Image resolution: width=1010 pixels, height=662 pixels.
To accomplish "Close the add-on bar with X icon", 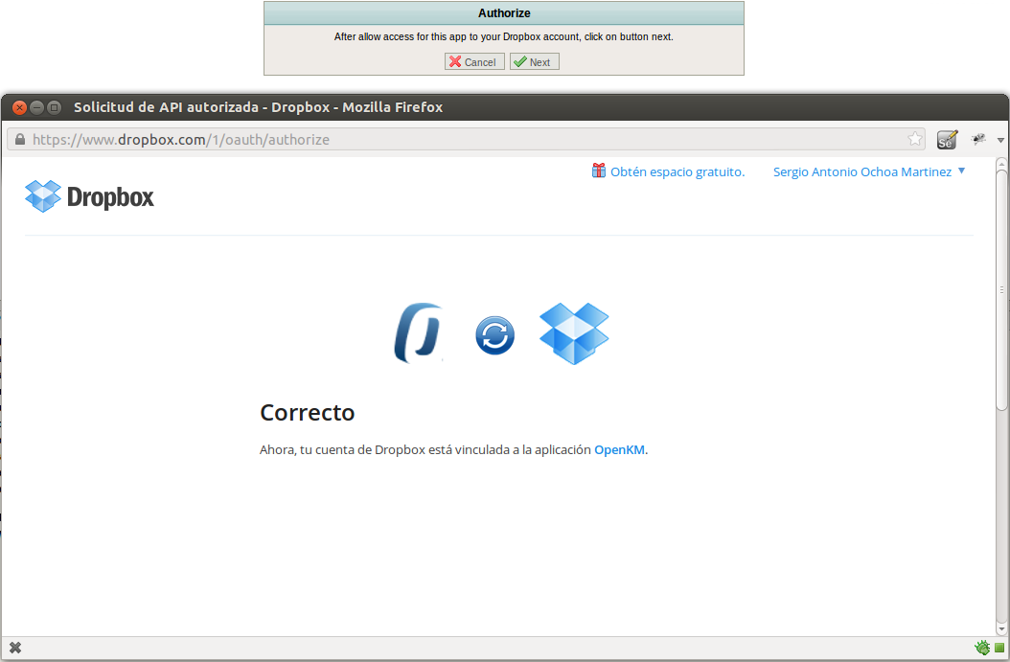I will click(15, 648).
